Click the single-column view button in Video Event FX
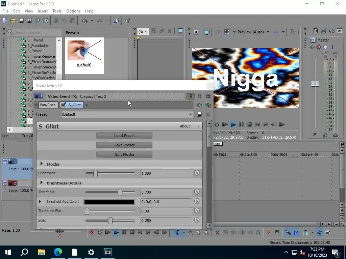The width and height of the screenshot is (346, 259). pos(191,96)
